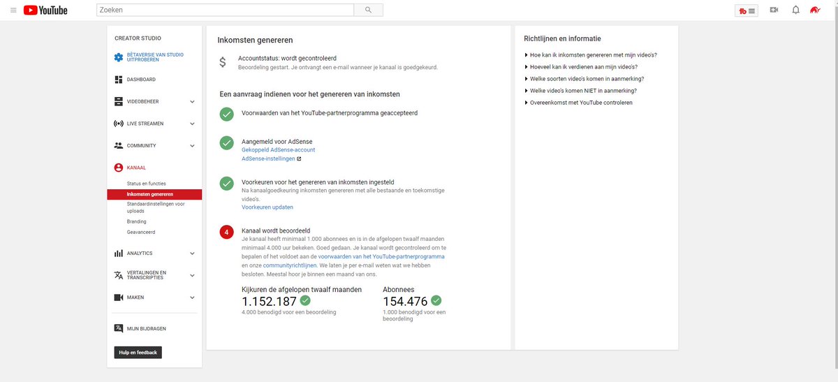The image size is (838, 382).
Task: Expand the Live Streamen section chevron
Action: [x=192, y=124]
